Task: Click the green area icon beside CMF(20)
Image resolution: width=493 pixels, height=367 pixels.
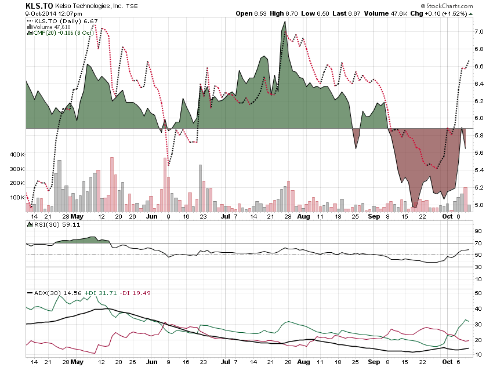Action: click(x=30, y=32)
